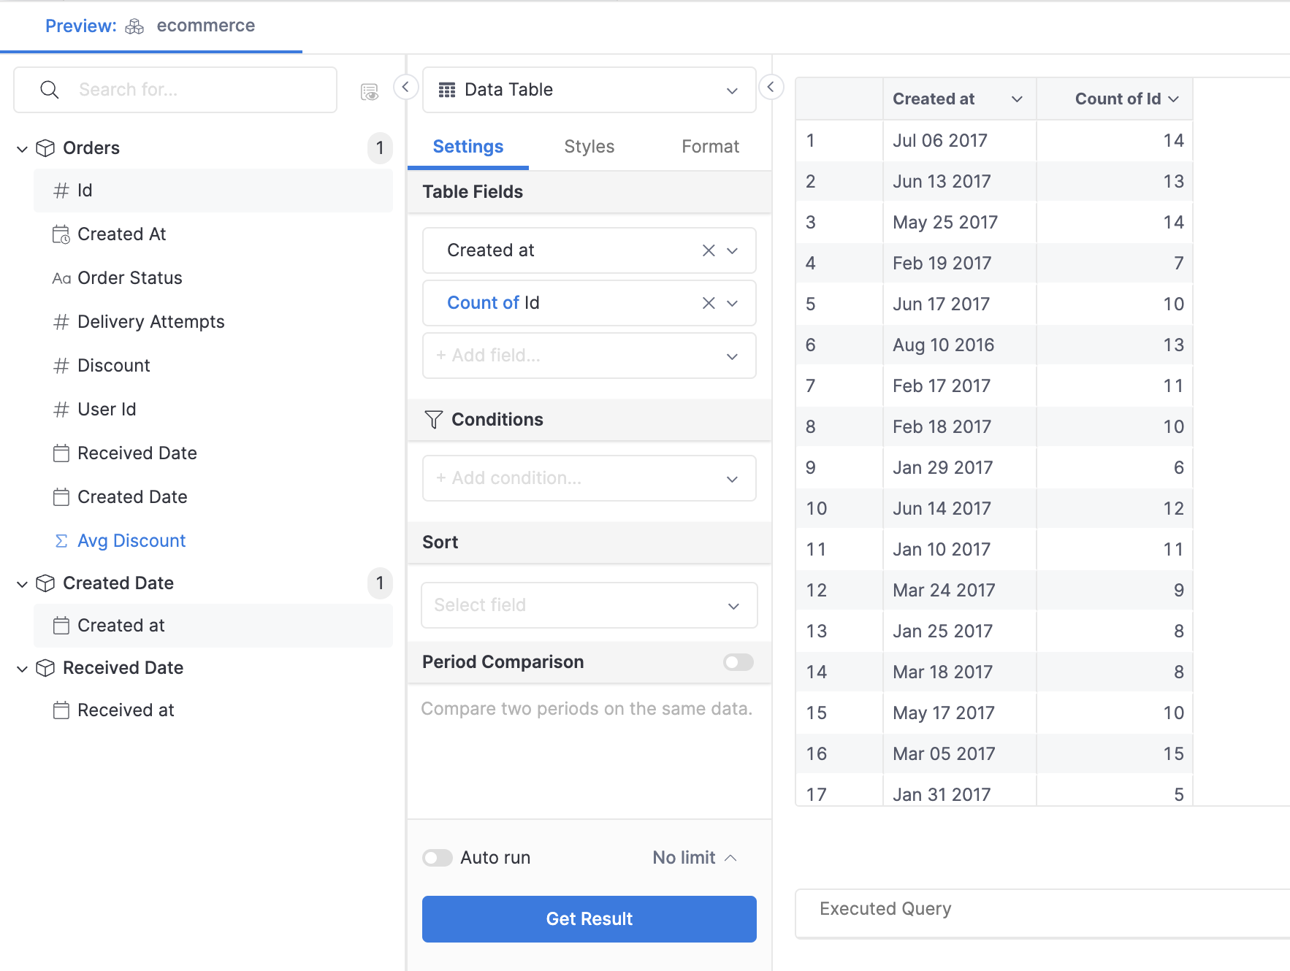Click the Conditions filter funnel icon

[x=433, y=420]
